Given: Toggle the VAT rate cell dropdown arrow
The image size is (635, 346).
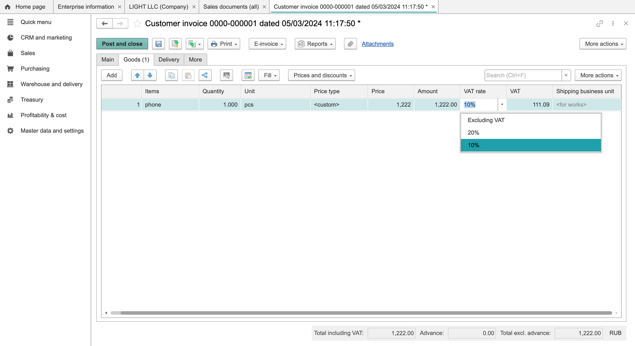Looking at the screenshot, I should 502,105.
